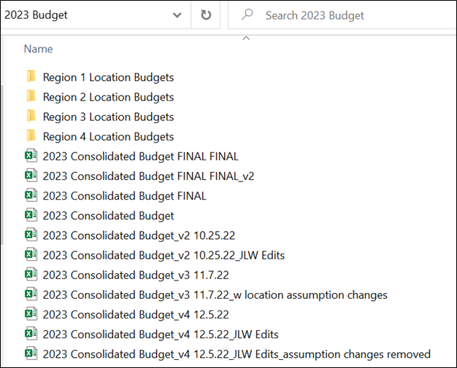Click the Region 1 Location Budgets folder icon
The height and width of the screenshot is (368, 457).
pos(31,77)
